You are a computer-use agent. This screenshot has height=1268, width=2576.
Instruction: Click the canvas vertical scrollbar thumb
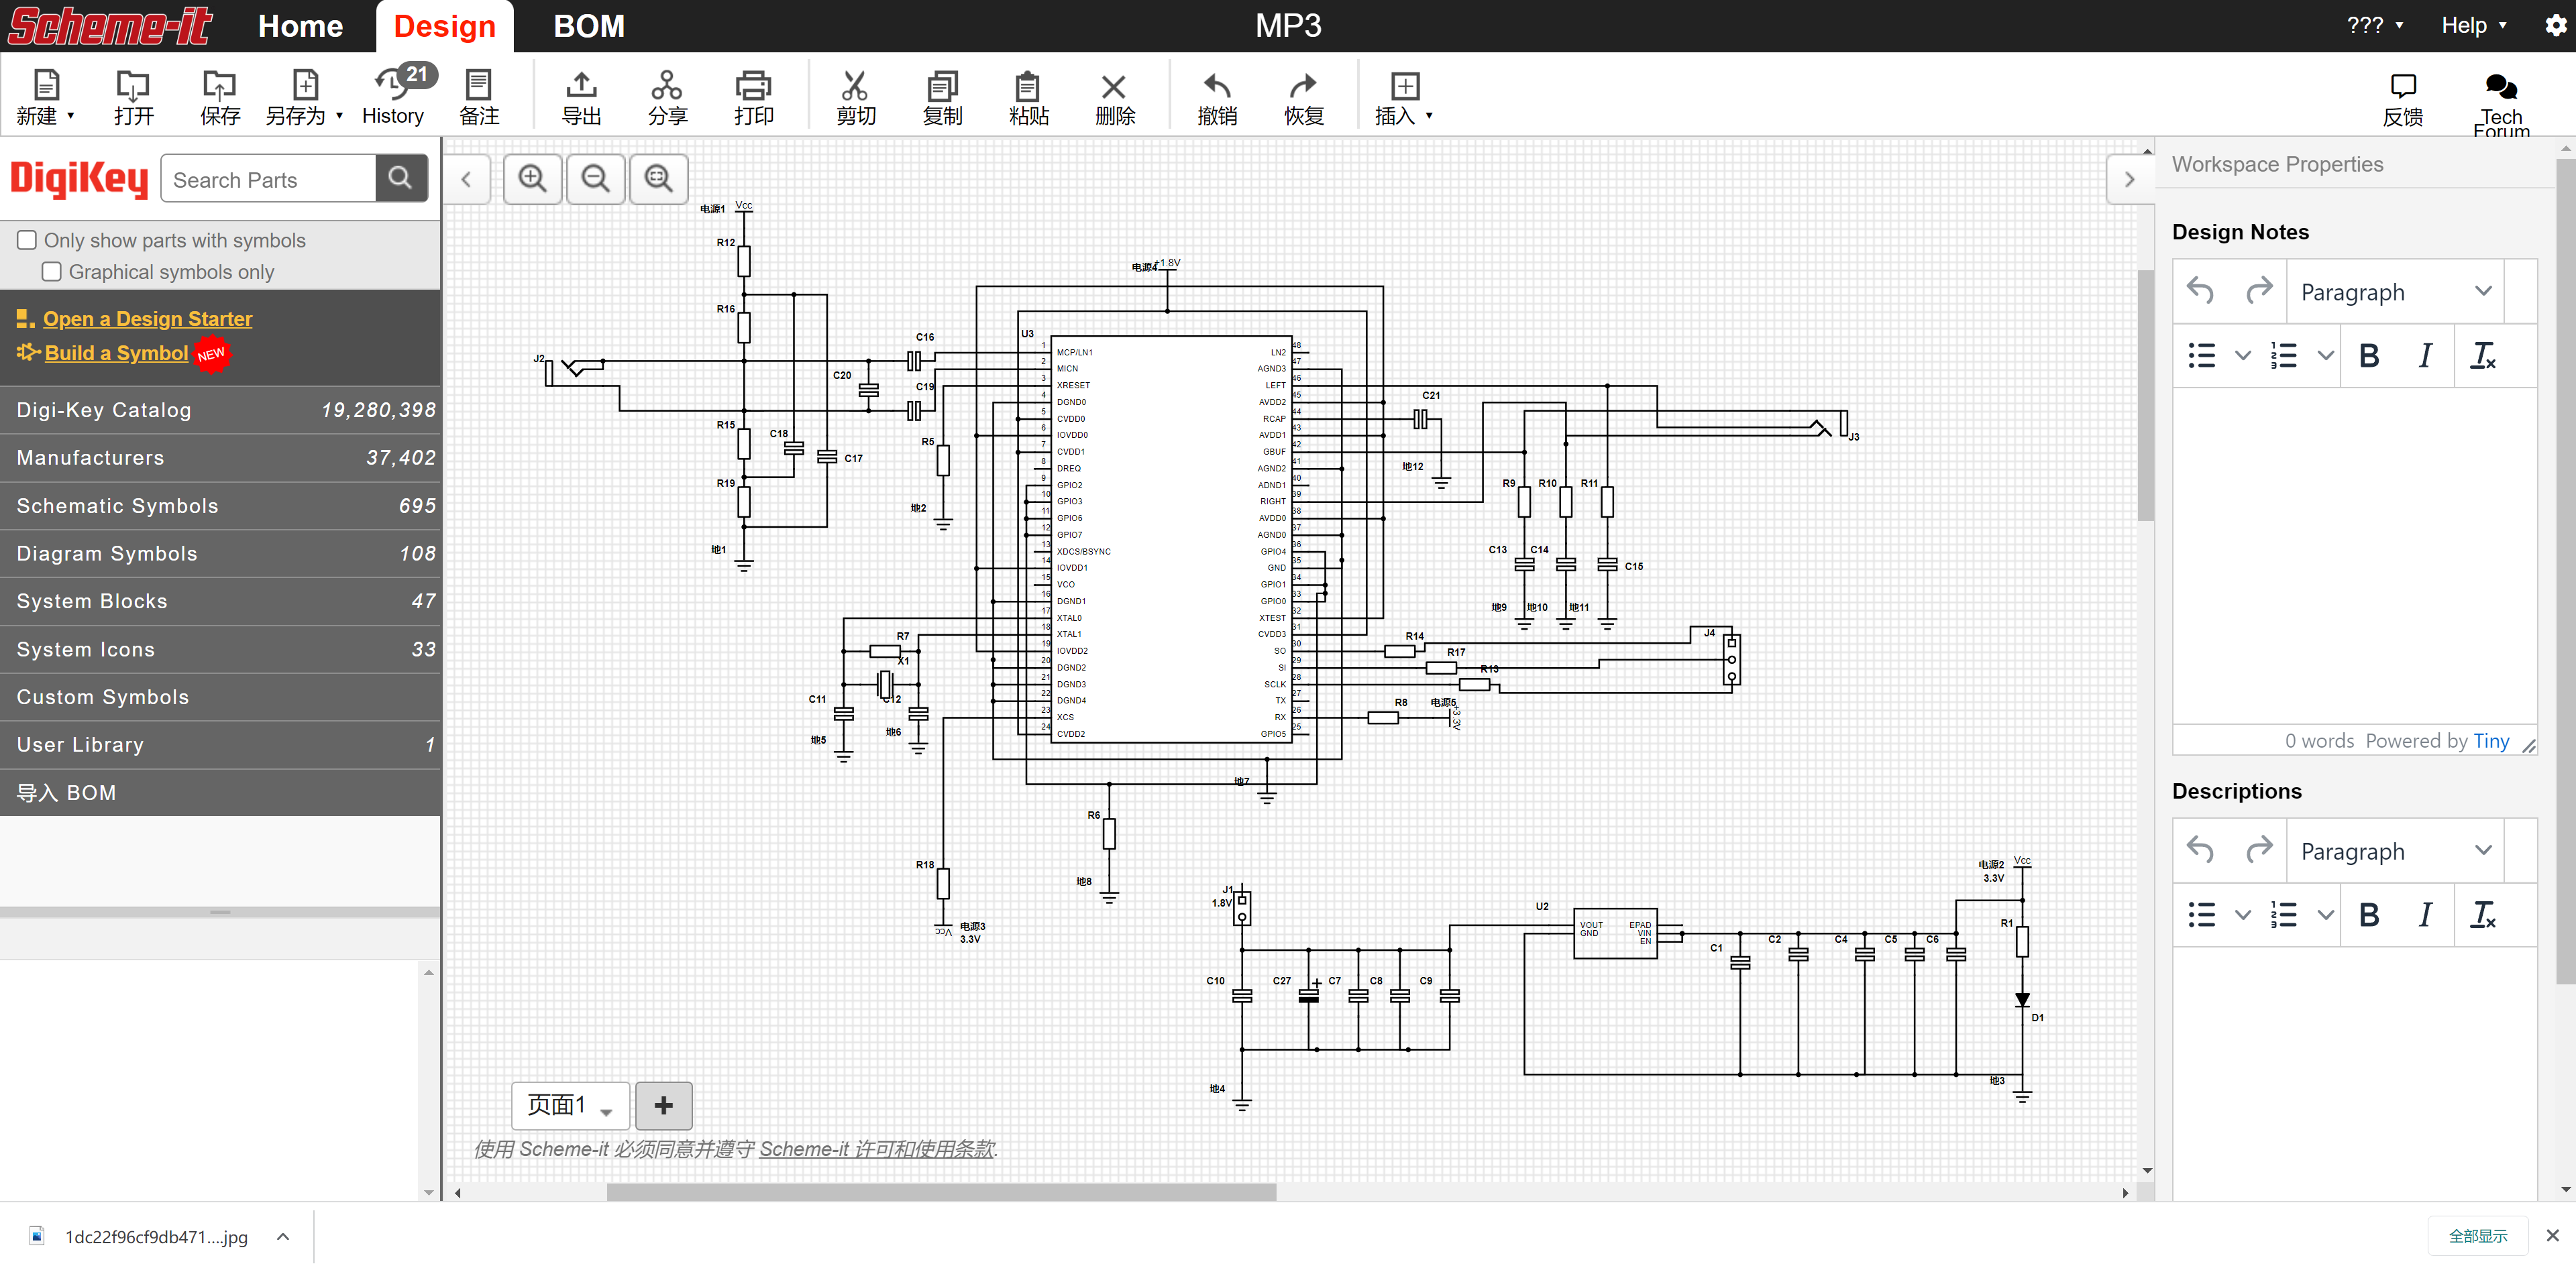(2146, 395)
